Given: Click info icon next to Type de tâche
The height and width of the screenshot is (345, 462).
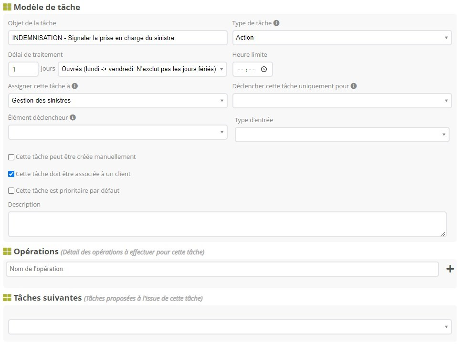Looking at the screenshot, I should click(x=276, y=23).
